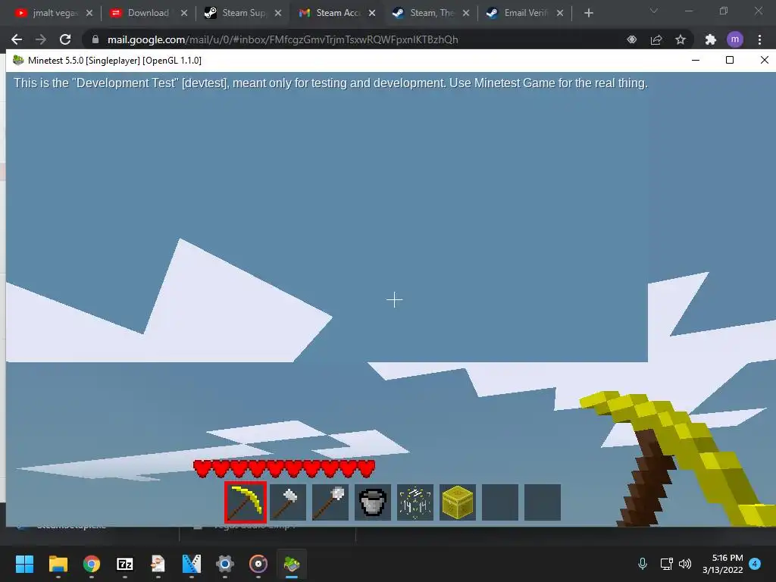Share this page icon in address bar
This screenshot has width=776, height=582.
coord(656,39)
